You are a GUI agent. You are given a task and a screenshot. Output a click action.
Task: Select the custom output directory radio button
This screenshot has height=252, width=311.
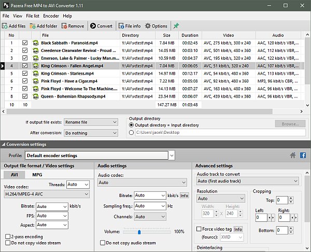click(132, 133)
